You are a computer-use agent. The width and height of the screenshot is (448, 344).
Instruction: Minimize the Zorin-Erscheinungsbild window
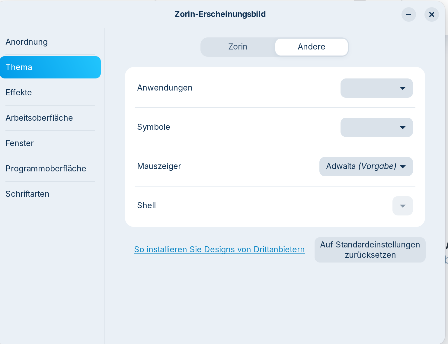point(408,14)
